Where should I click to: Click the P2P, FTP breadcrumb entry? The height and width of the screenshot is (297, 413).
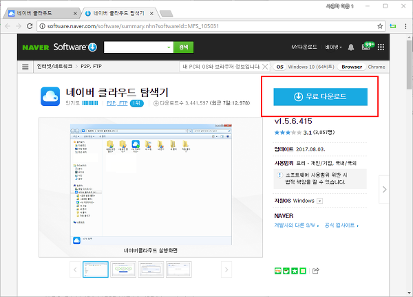(x=91, y=66)
